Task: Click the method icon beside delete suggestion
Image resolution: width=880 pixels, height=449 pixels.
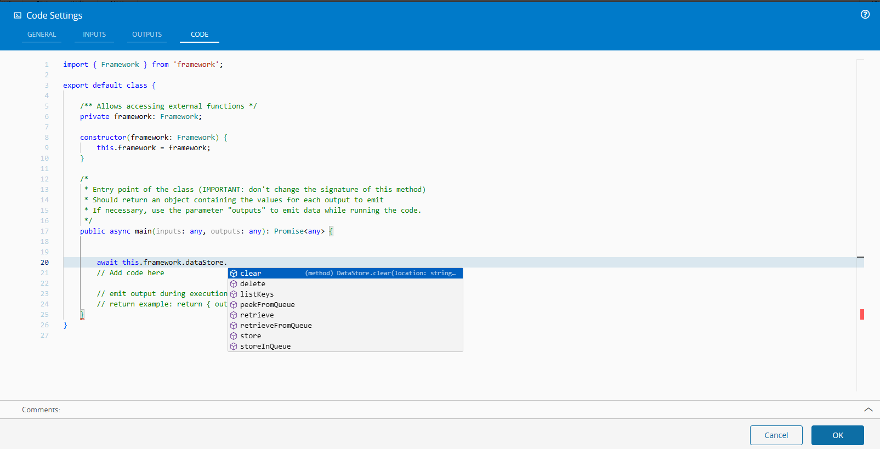Action: click(234, 284)
